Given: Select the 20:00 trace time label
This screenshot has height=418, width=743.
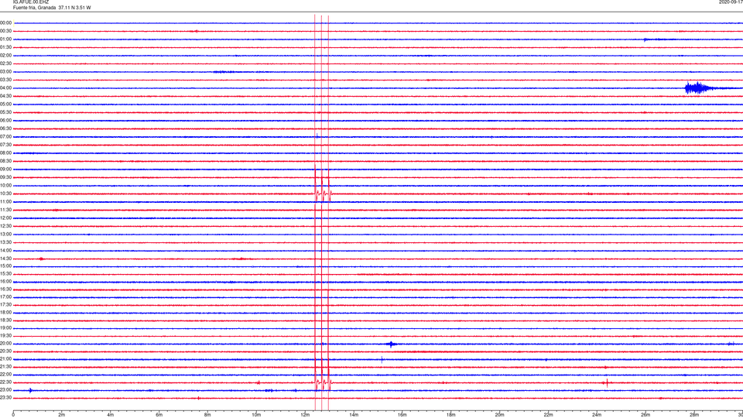Looking at the screenshot, I should click(x=5, y=344).
